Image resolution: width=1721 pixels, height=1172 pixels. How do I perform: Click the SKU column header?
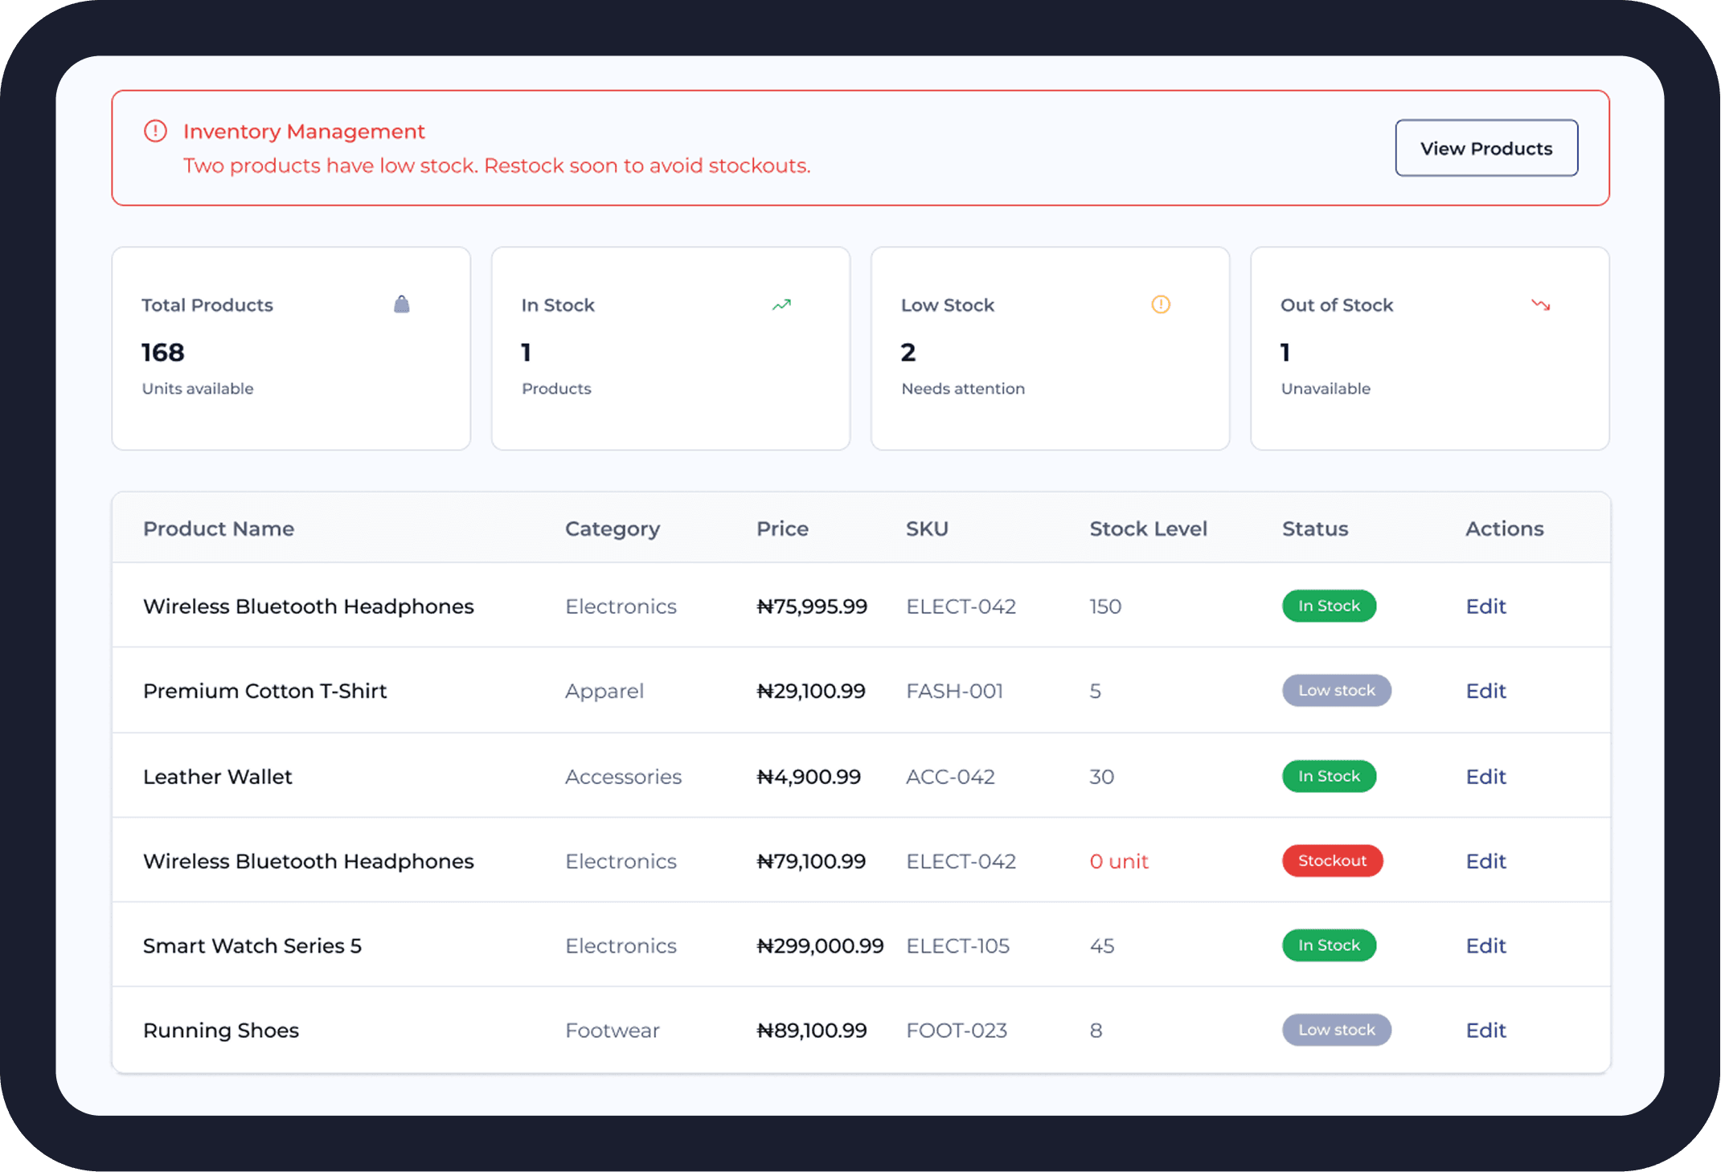927,529
